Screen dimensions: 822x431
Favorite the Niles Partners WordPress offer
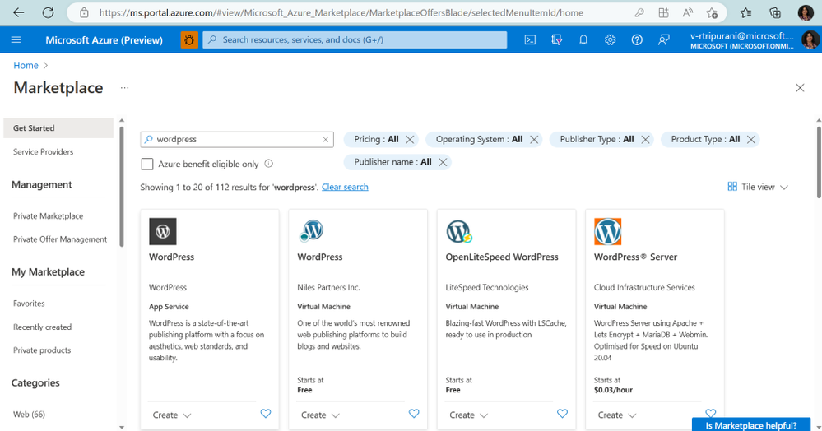click(x=414, y=414)
